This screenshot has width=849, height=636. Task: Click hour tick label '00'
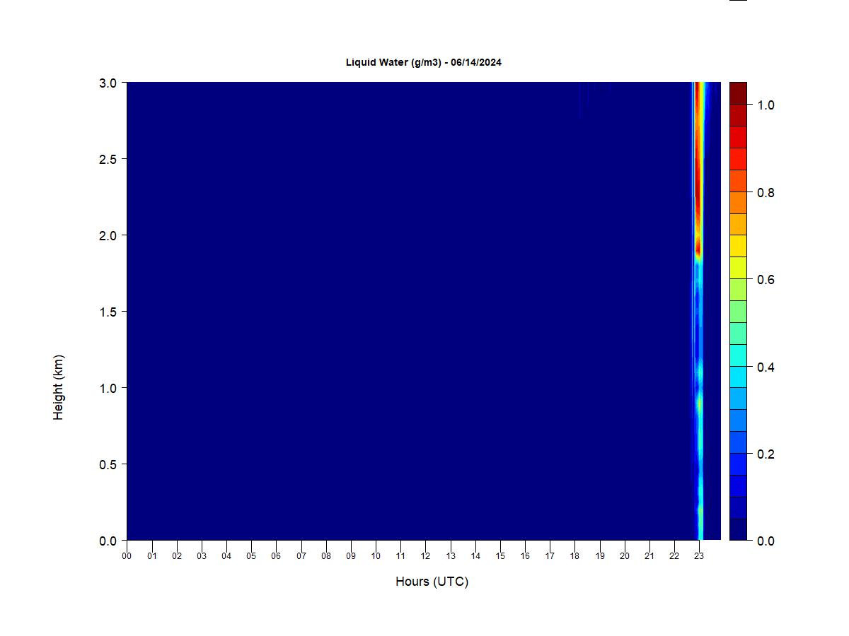(127, 555)
